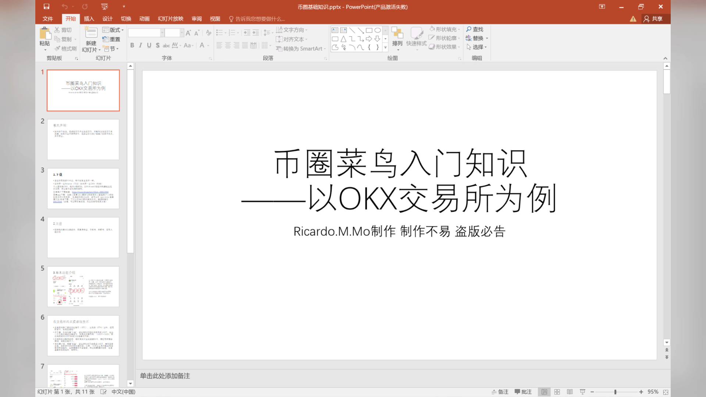Toggle text Shadow formatting
The image size is (706, 397).
(157, 45)
